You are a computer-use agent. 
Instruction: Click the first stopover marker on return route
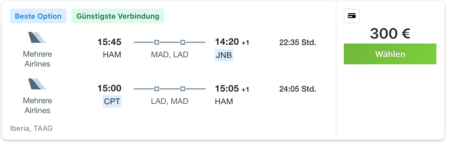pyautogui.click(x=156, y=89)
